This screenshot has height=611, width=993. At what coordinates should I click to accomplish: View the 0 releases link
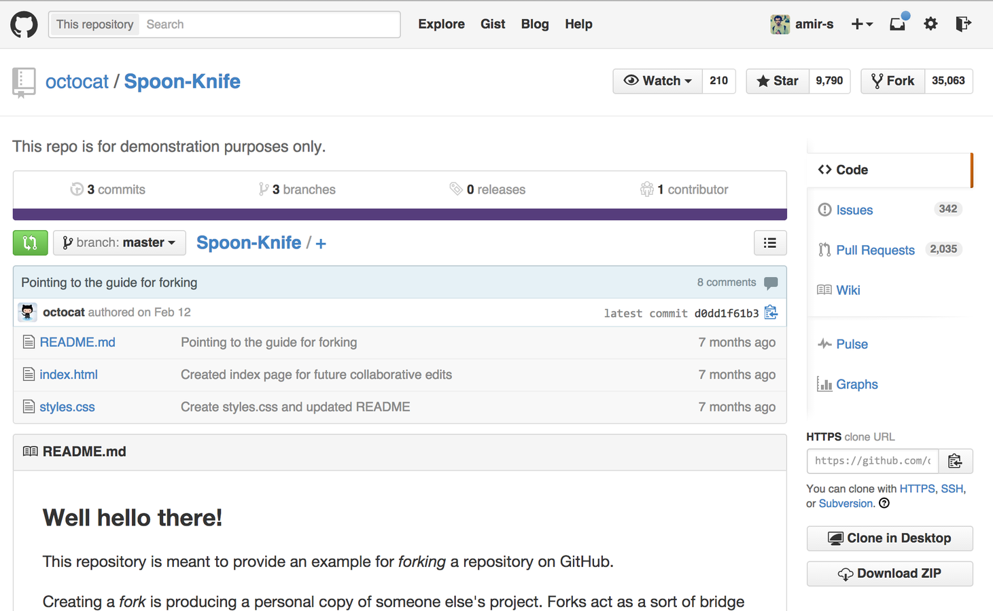pyautogui.click(x=487, y=189)
